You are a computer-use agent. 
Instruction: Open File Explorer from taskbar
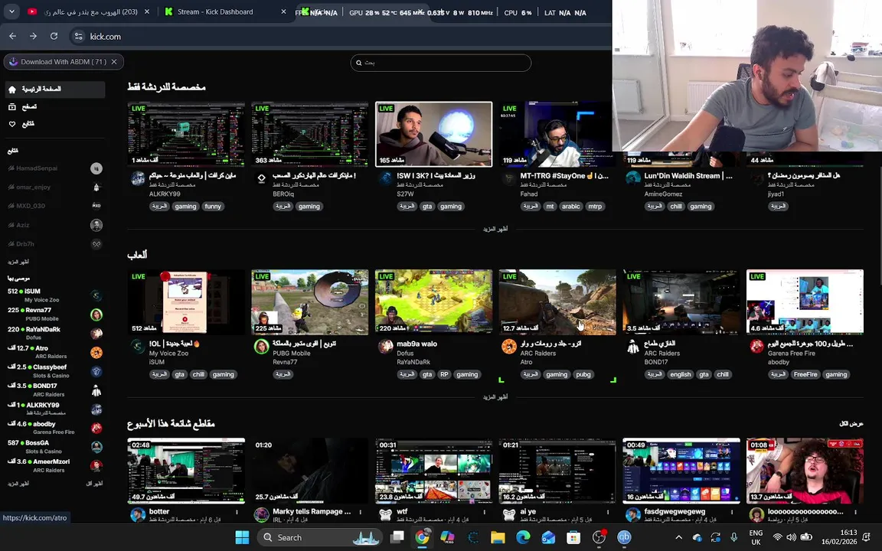497,537
